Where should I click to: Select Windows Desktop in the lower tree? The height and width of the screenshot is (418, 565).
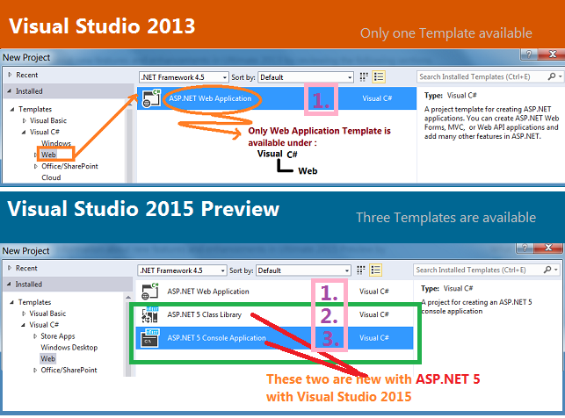tap(69, 347)
